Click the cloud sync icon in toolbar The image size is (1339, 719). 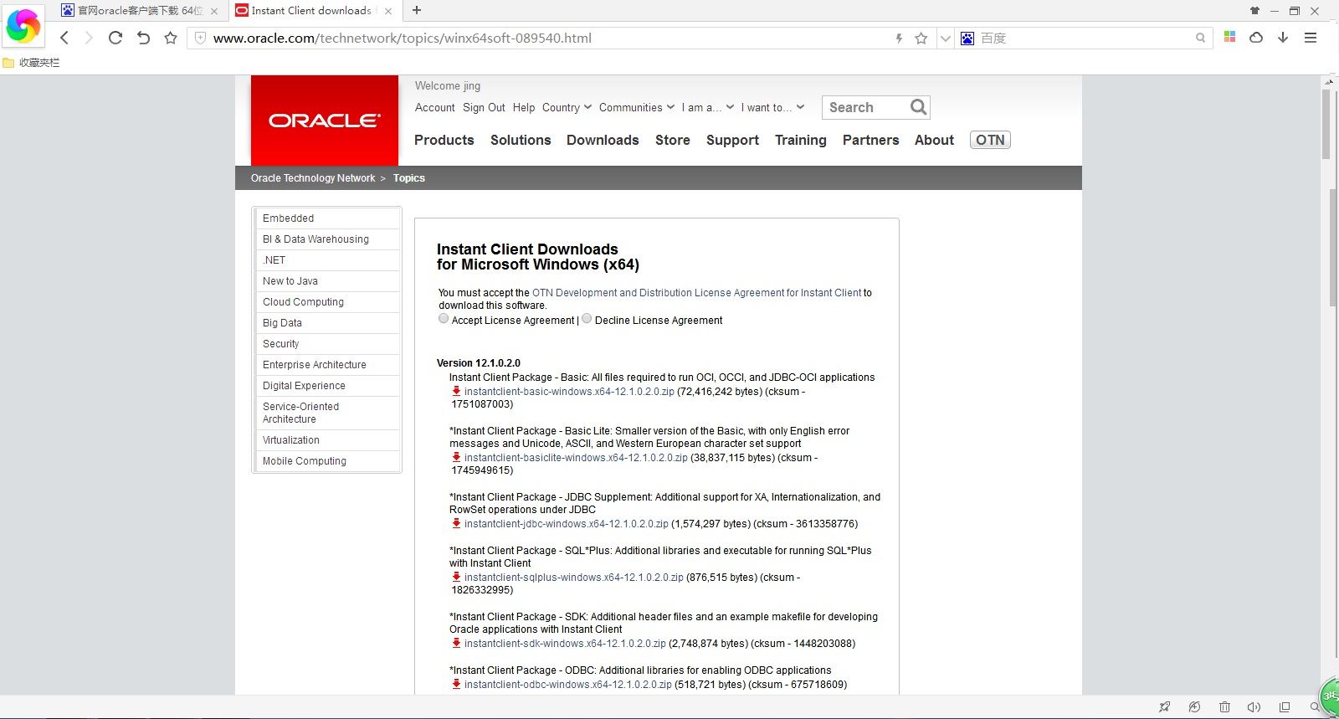click(1256, 38)
